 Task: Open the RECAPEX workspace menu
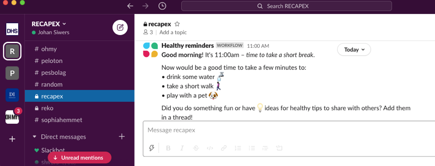[49, 24]
